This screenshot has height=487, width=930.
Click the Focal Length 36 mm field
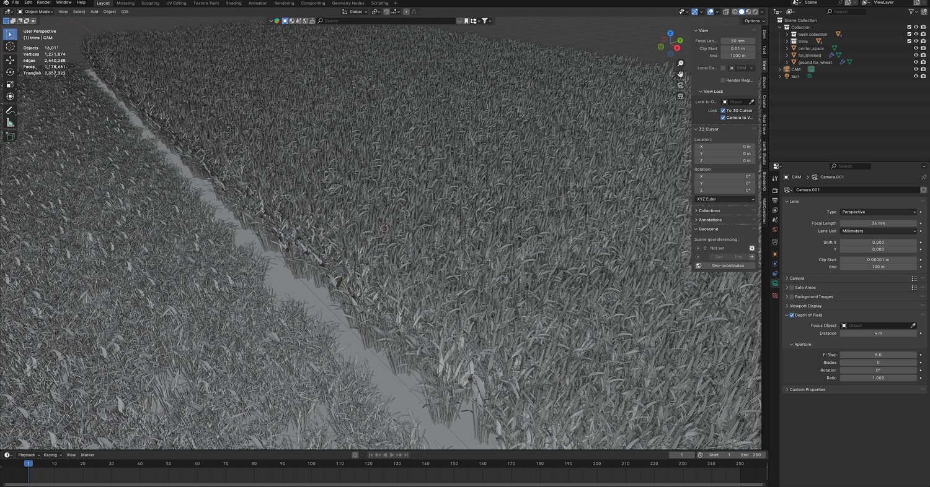[x=878, y=223]
